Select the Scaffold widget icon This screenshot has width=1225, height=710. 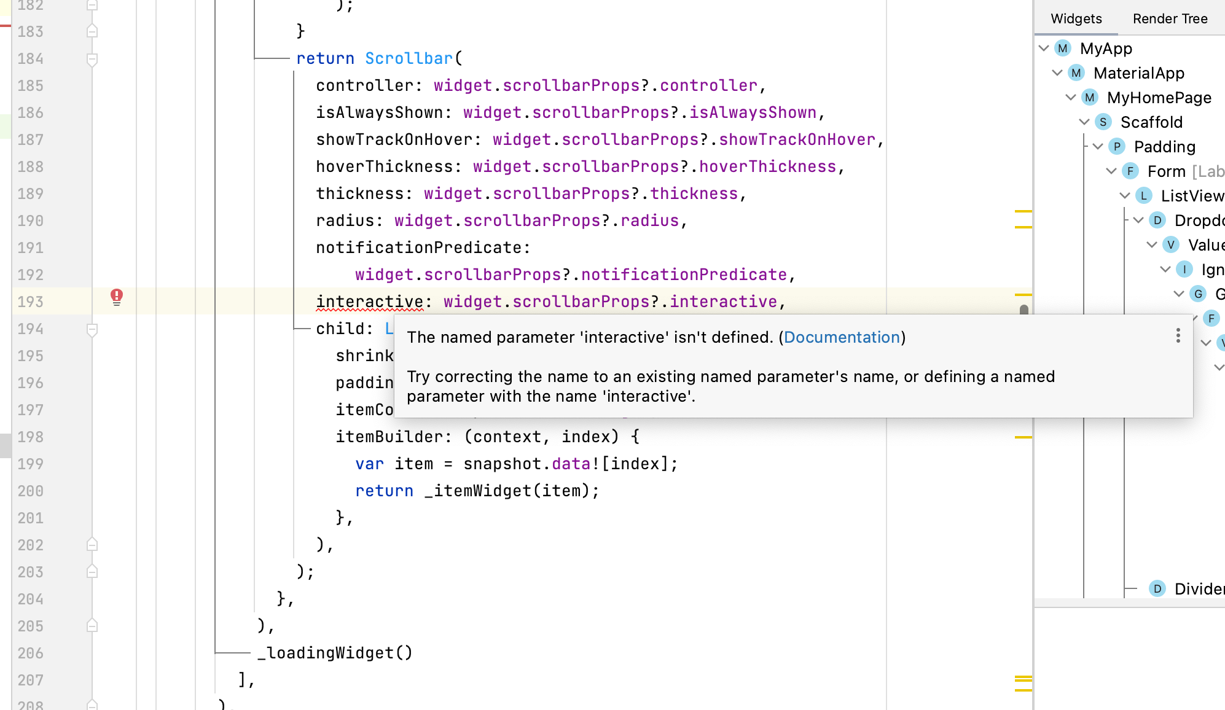[1103, 122]
